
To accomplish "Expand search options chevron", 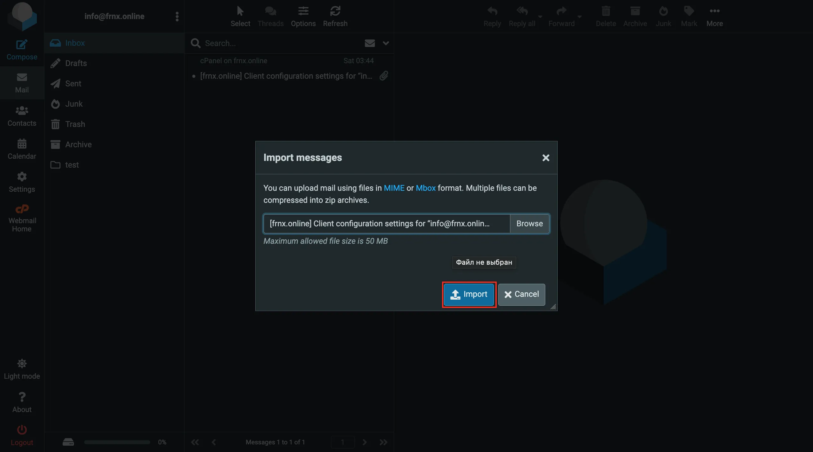I will [386, 43].
